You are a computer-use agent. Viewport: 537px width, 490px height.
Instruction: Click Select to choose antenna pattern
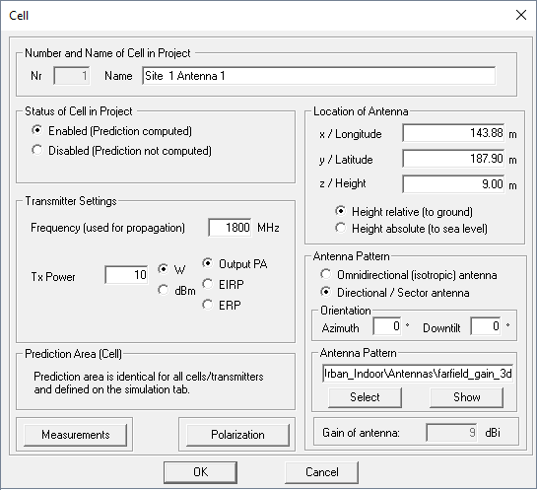pyautogui.click(x=365, y=397)
